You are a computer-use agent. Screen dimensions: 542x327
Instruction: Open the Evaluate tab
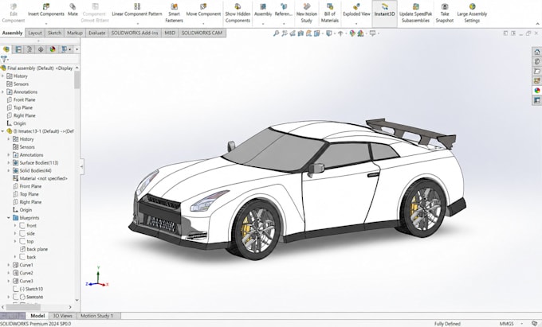[x=96, y=33]
